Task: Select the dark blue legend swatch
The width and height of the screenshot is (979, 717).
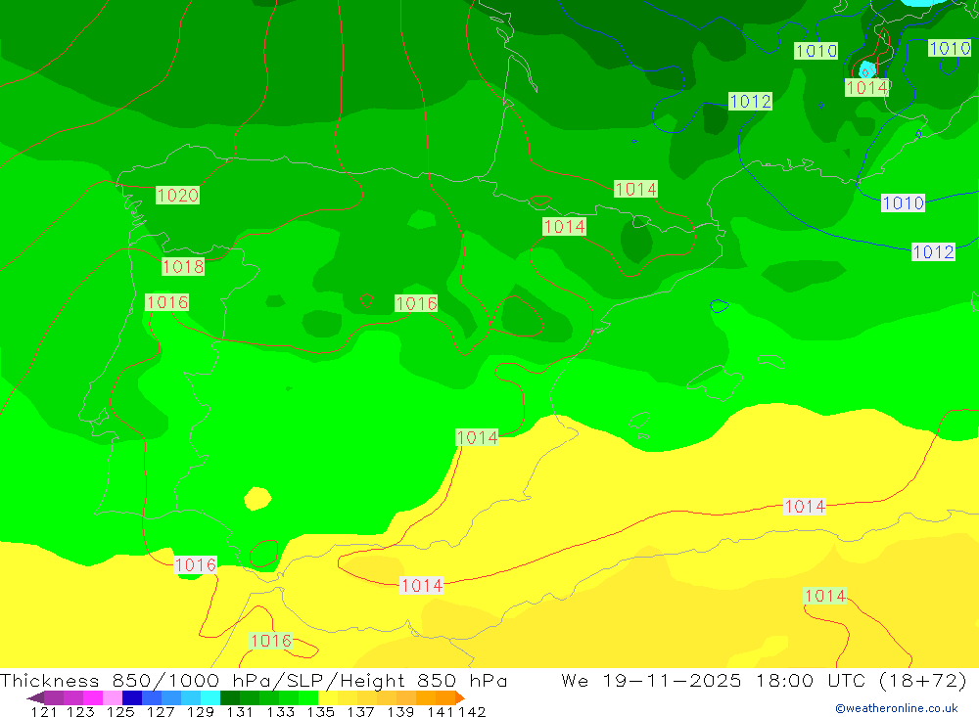Action: coord(132,697)
